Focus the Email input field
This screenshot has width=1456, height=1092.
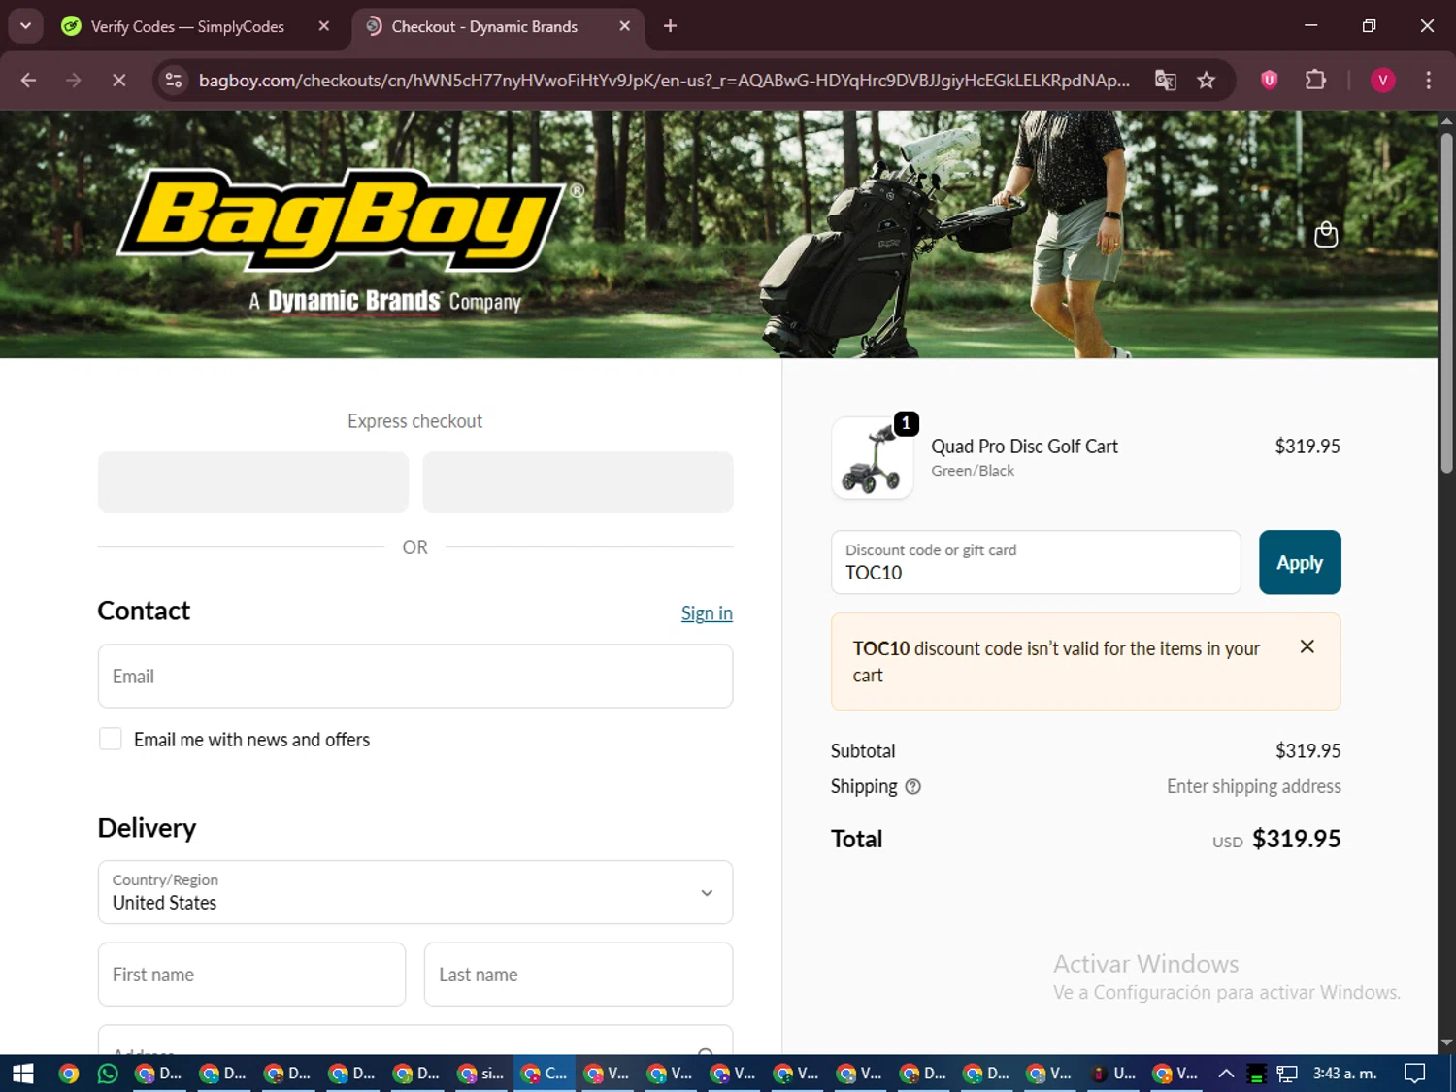(x=415, y=677)
